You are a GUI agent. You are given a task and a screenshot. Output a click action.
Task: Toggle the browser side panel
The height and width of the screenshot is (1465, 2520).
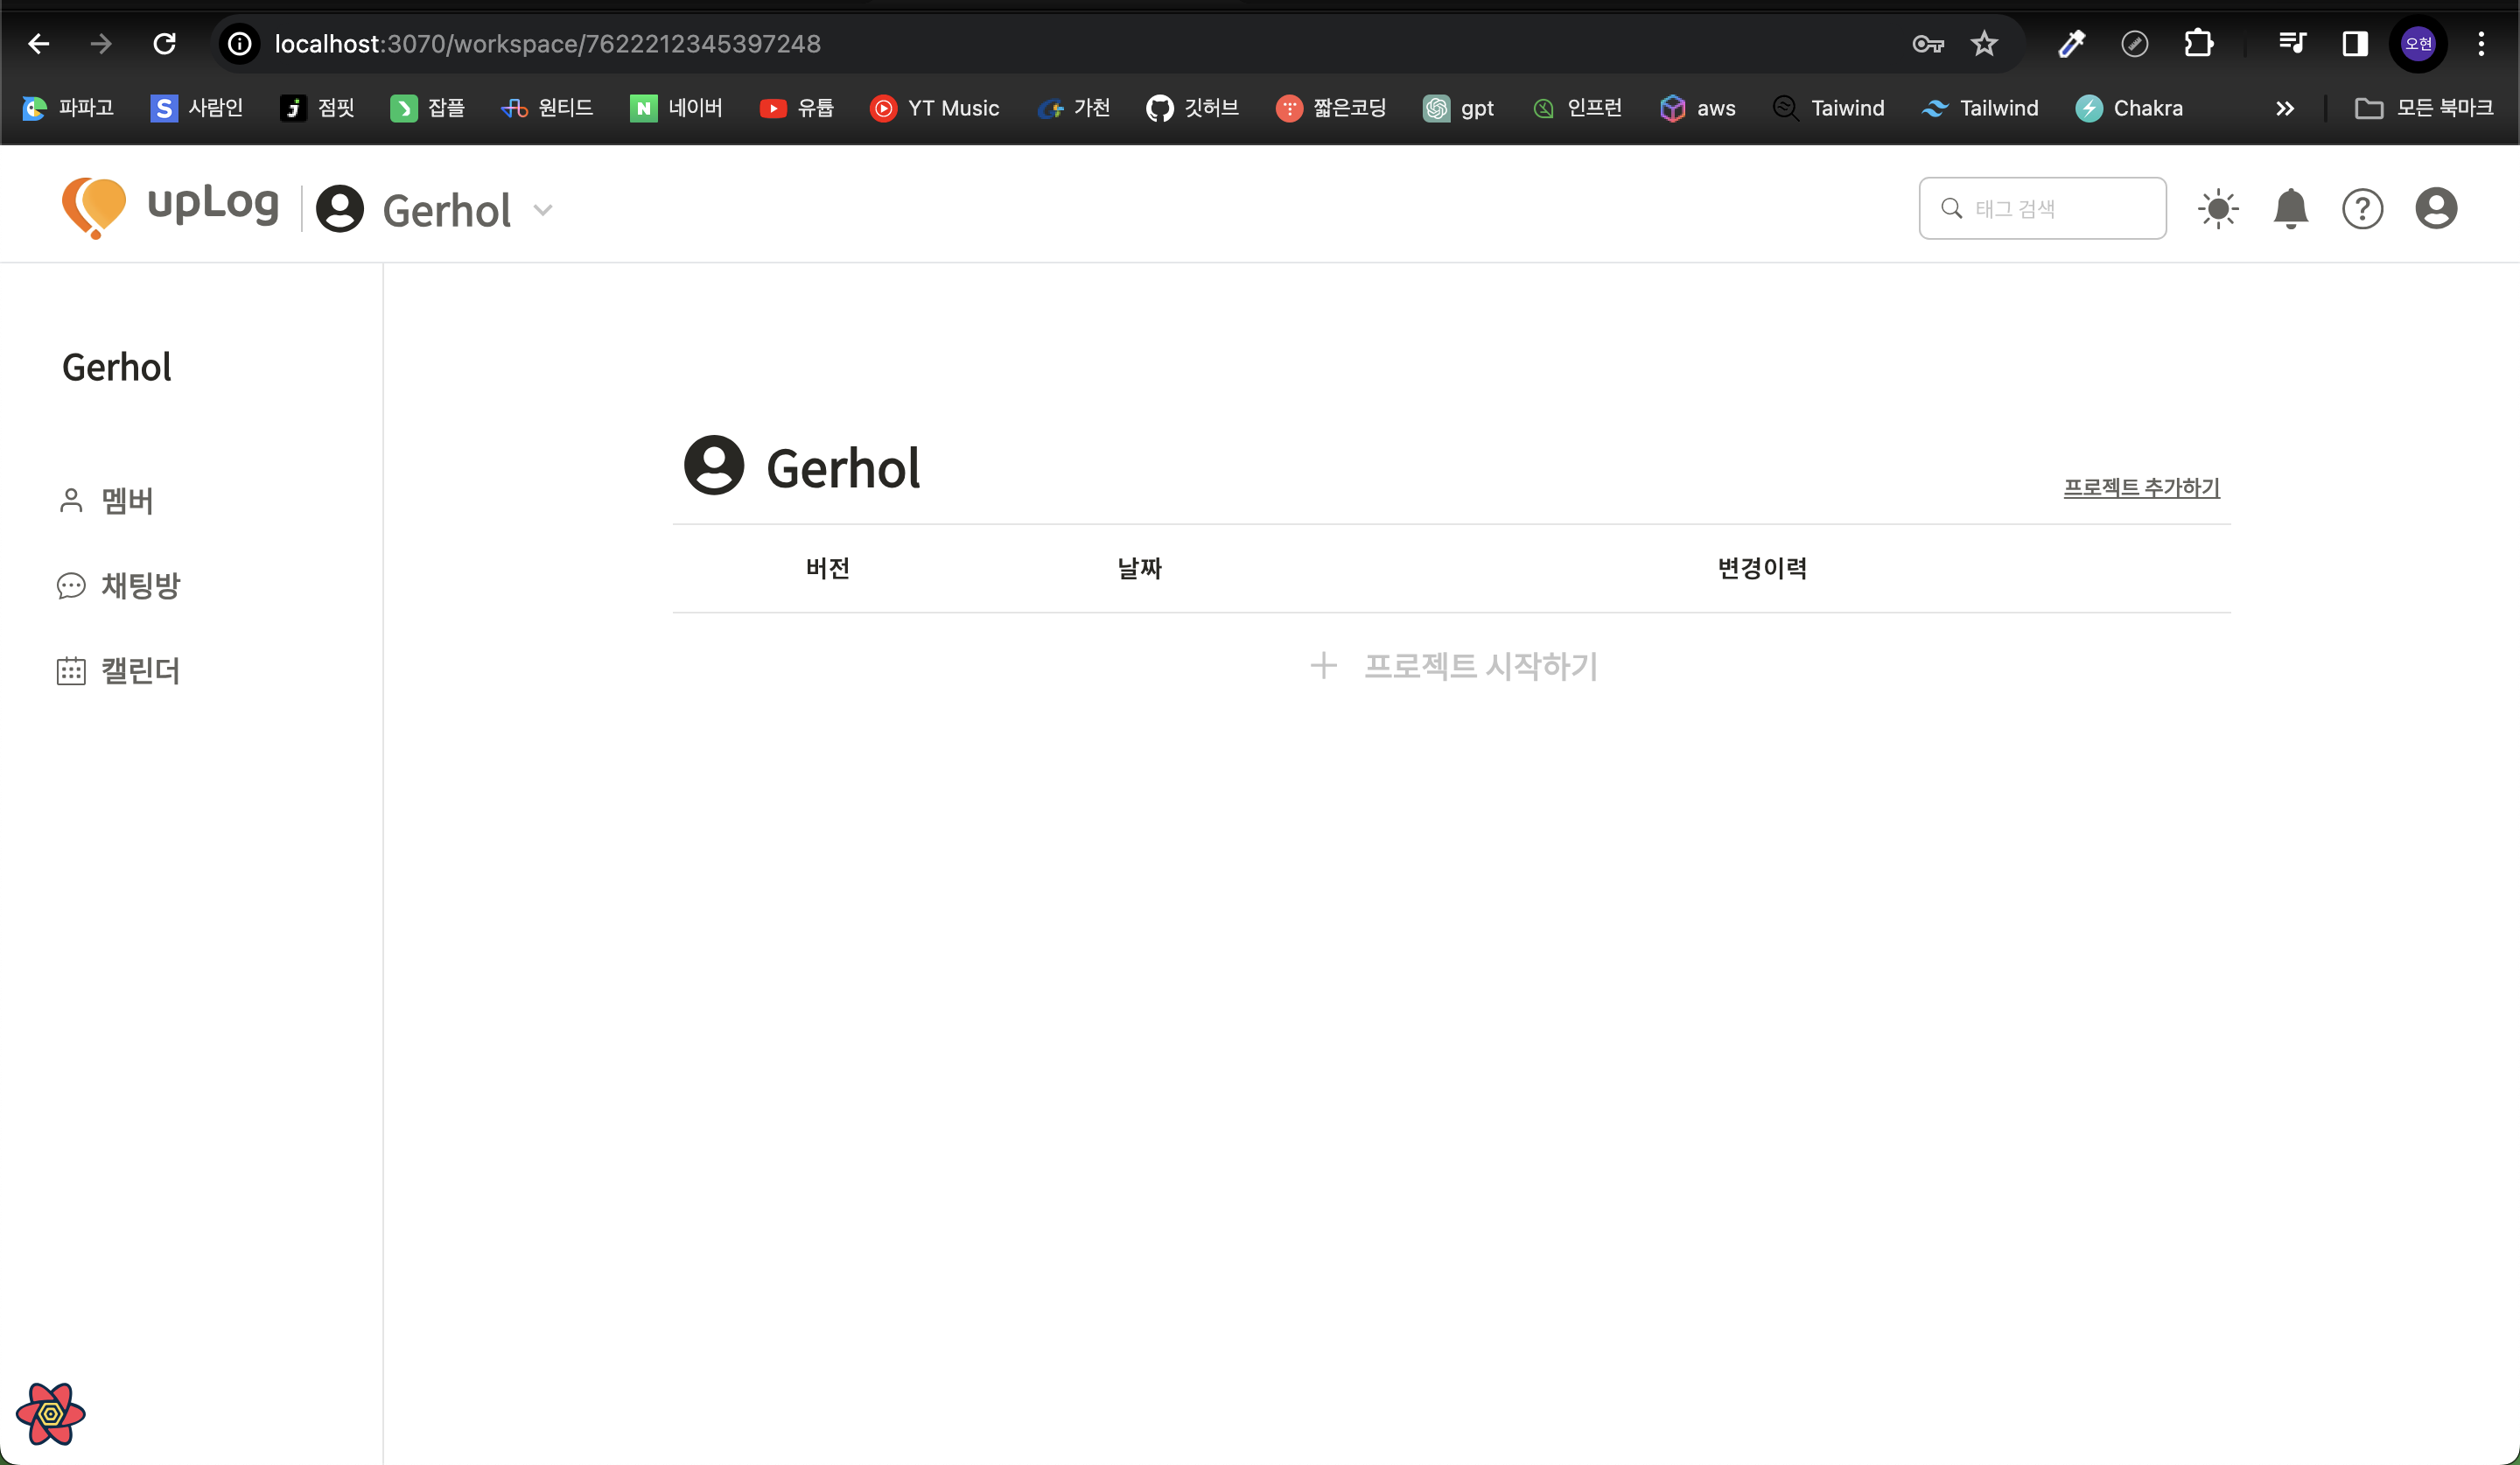pos(2355,44)
